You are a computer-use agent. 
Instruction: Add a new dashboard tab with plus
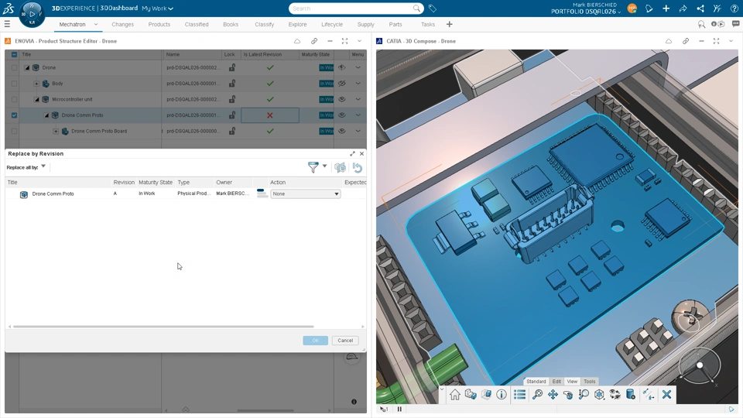coord(449,24)
